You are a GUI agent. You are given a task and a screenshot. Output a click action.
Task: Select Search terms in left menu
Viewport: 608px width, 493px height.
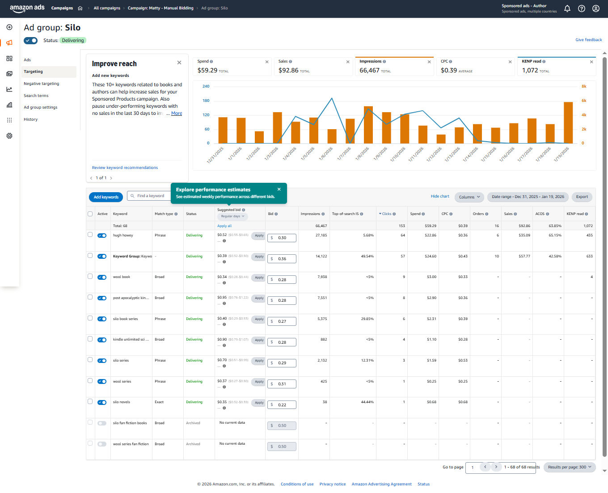click(x=36, y=96)
